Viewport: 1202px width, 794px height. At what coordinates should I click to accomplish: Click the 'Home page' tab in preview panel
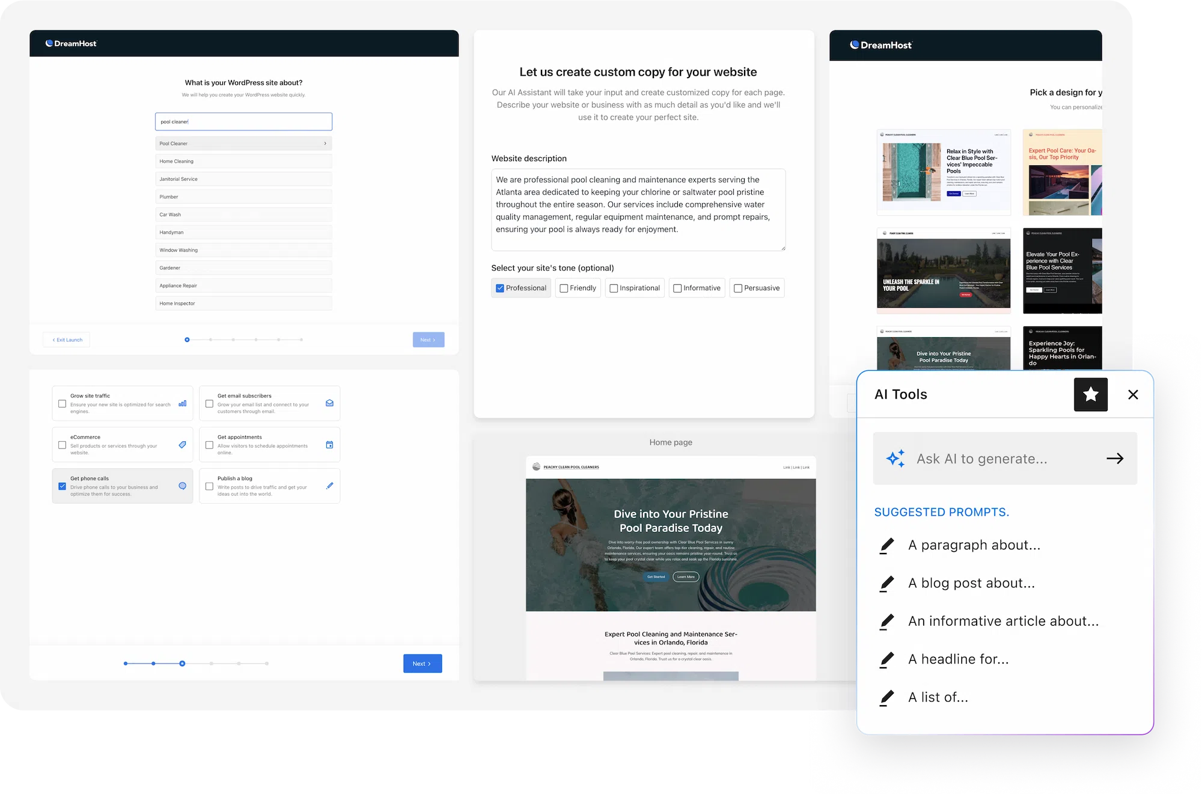[x=670, y=442]
